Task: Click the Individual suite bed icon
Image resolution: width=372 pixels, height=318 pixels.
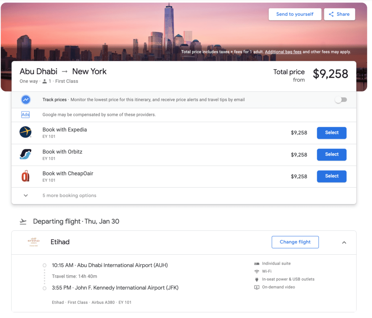Action: (257, 263)
